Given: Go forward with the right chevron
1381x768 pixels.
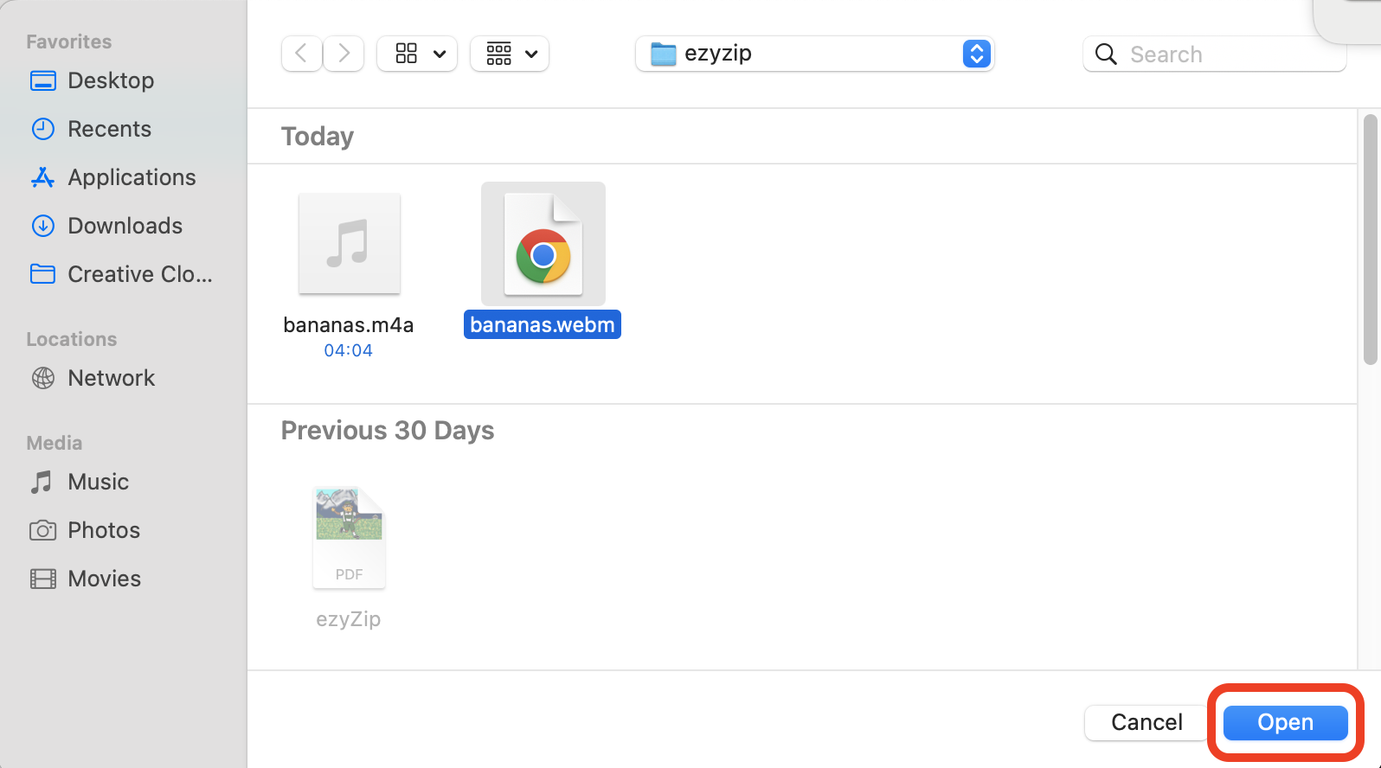Looking at the screenshot, I should point(344,54).
